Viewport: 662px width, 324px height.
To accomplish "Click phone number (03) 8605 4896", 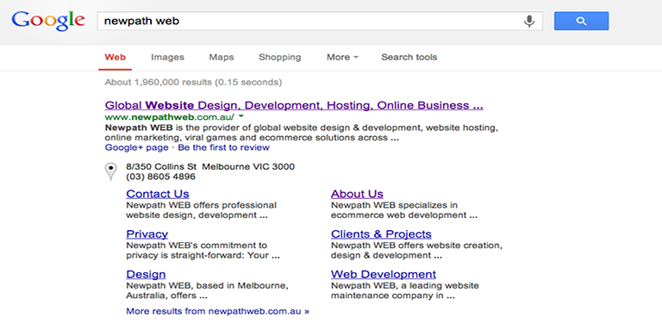I will pos(160,177).
